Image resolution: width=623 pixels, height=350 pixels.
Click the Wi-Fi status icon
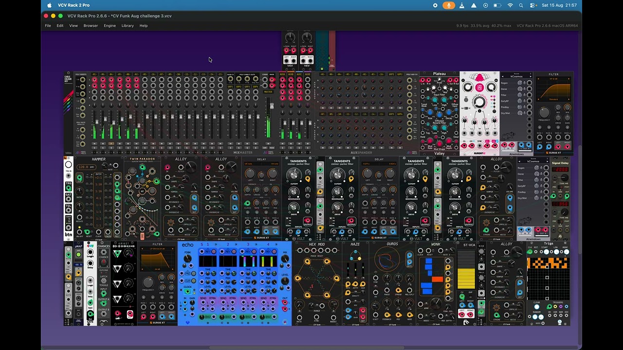point(510,5)
